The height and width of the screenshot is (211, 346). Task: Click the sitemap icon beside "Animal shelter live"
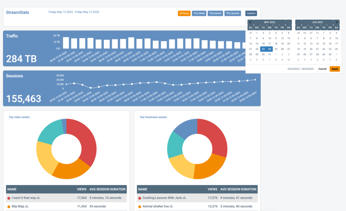(171, 206)
